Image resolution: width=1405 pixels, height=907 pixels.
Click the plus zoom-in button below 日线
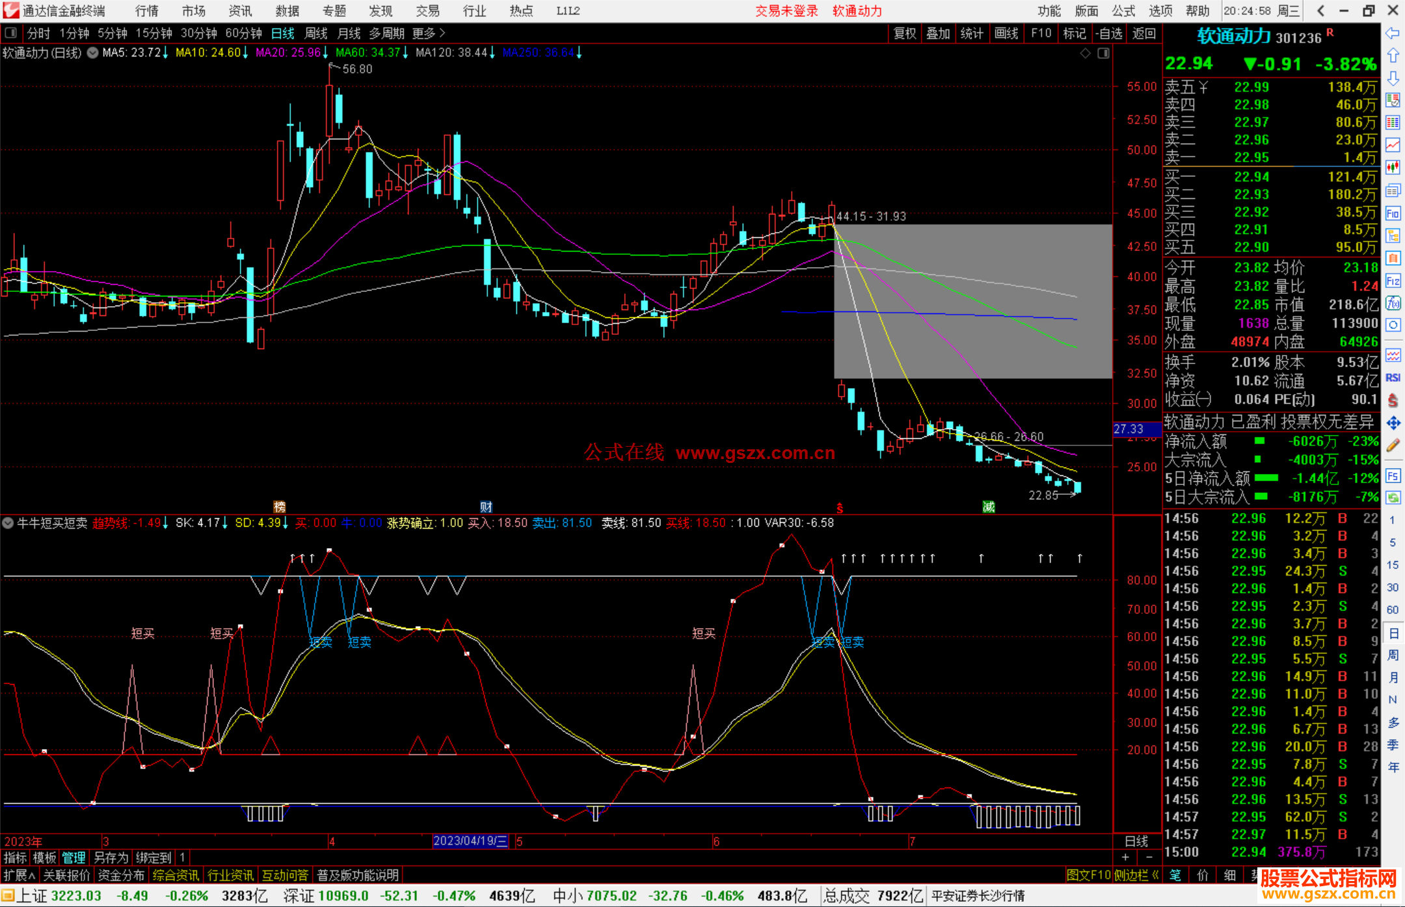click(1125, 858)
